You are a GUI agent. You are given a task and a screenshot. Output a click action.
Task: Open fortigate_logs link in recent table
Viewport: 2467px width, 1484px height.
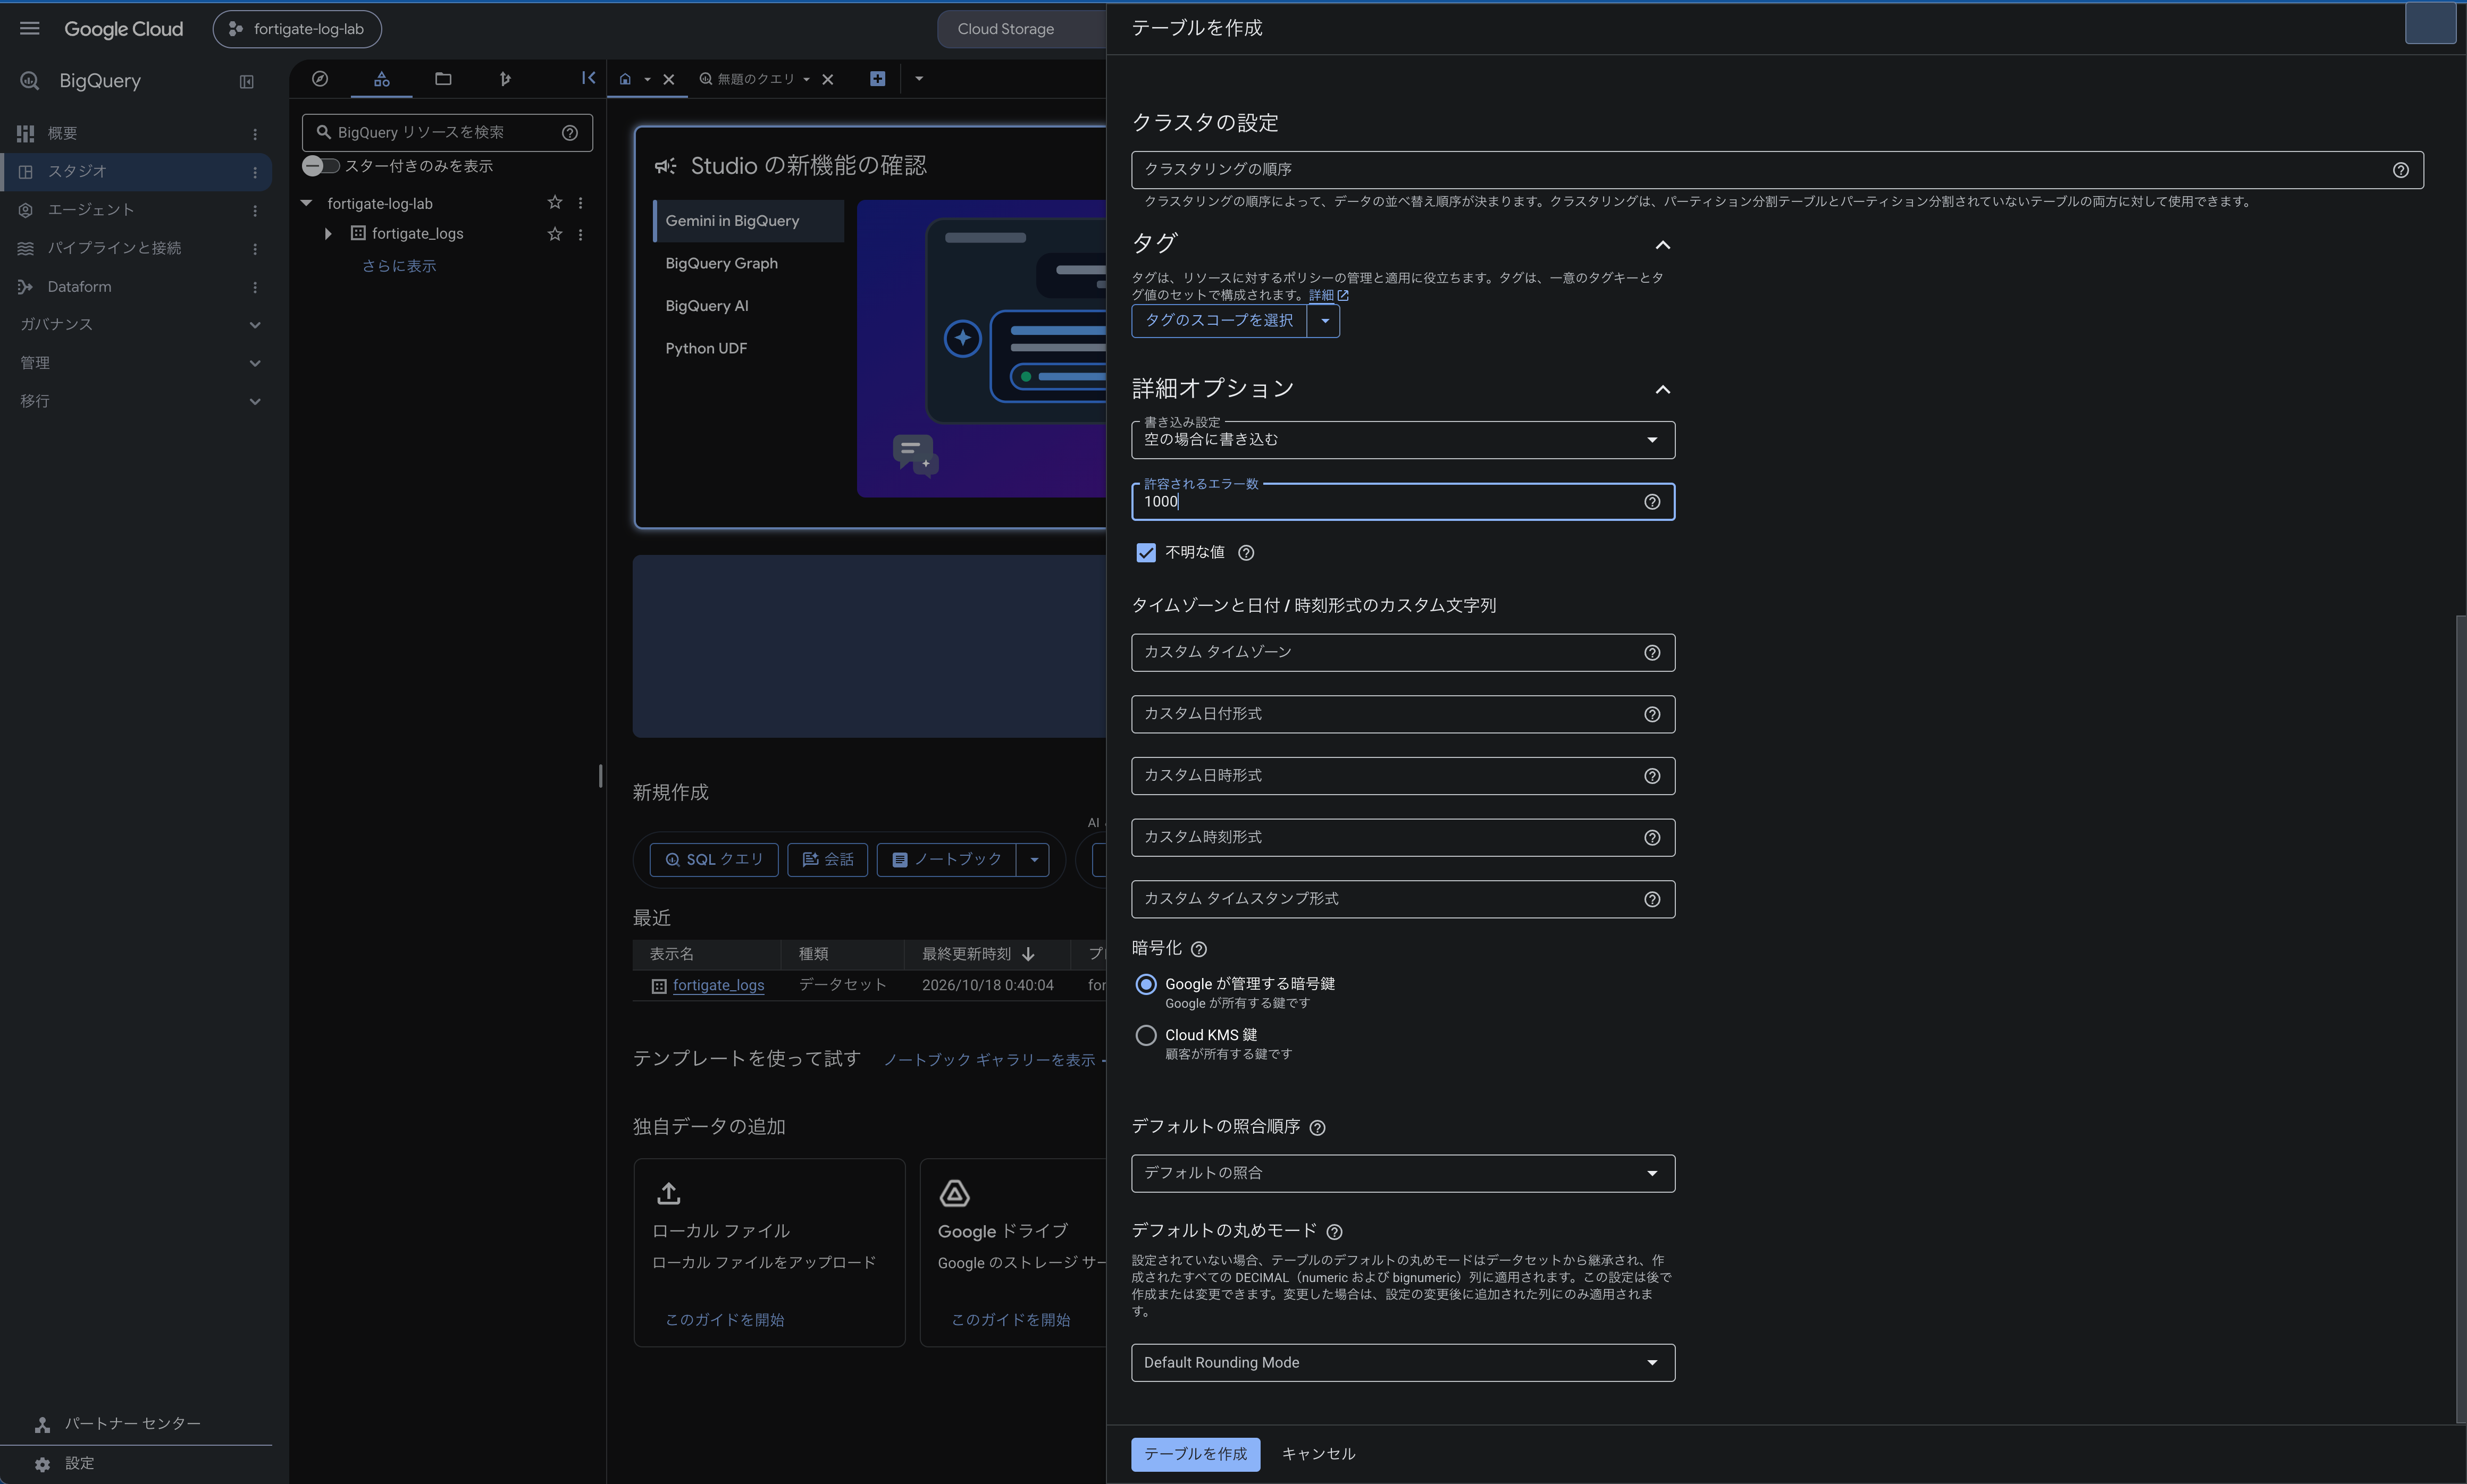coord(718,985)
